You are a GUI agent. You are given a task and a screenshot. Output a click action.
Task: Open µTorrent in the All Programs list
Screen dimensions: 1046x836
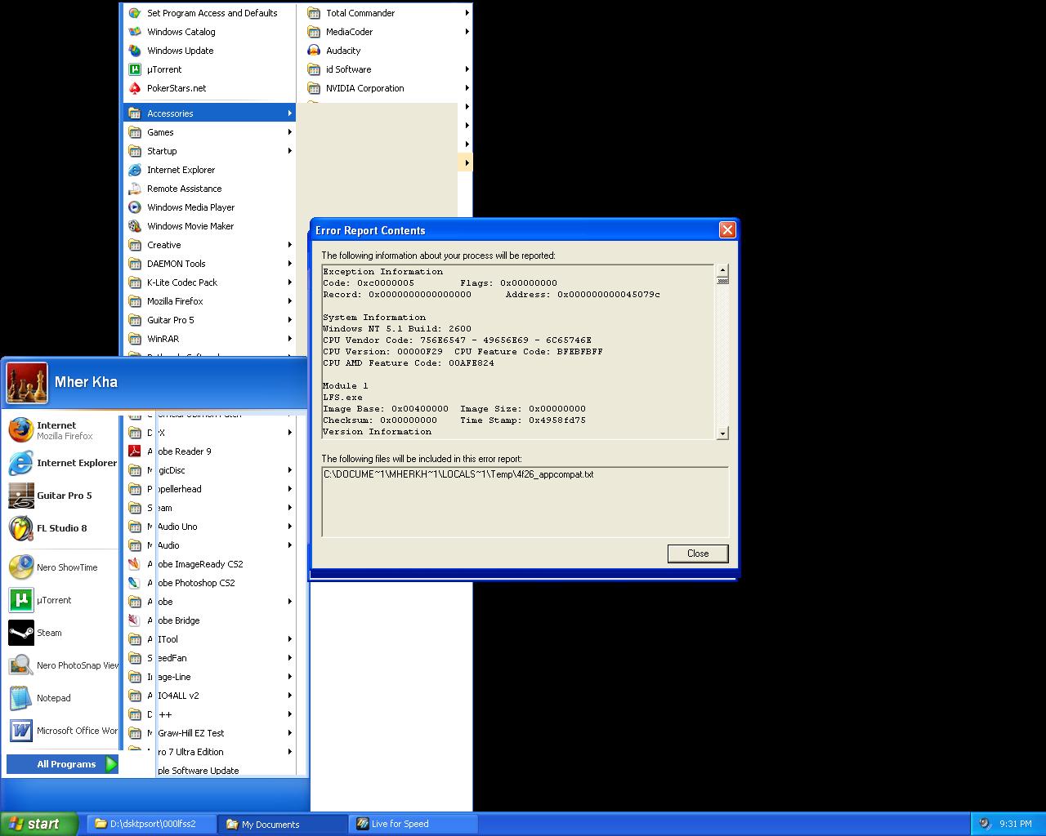click(135, 69)
